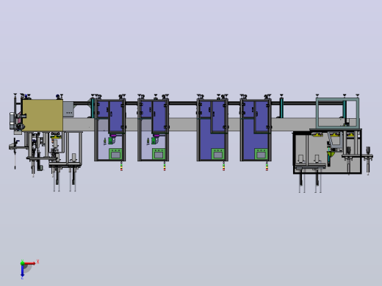382x286 pixels.
Task: Select the small grey control box with three dots
Action: 68,109
